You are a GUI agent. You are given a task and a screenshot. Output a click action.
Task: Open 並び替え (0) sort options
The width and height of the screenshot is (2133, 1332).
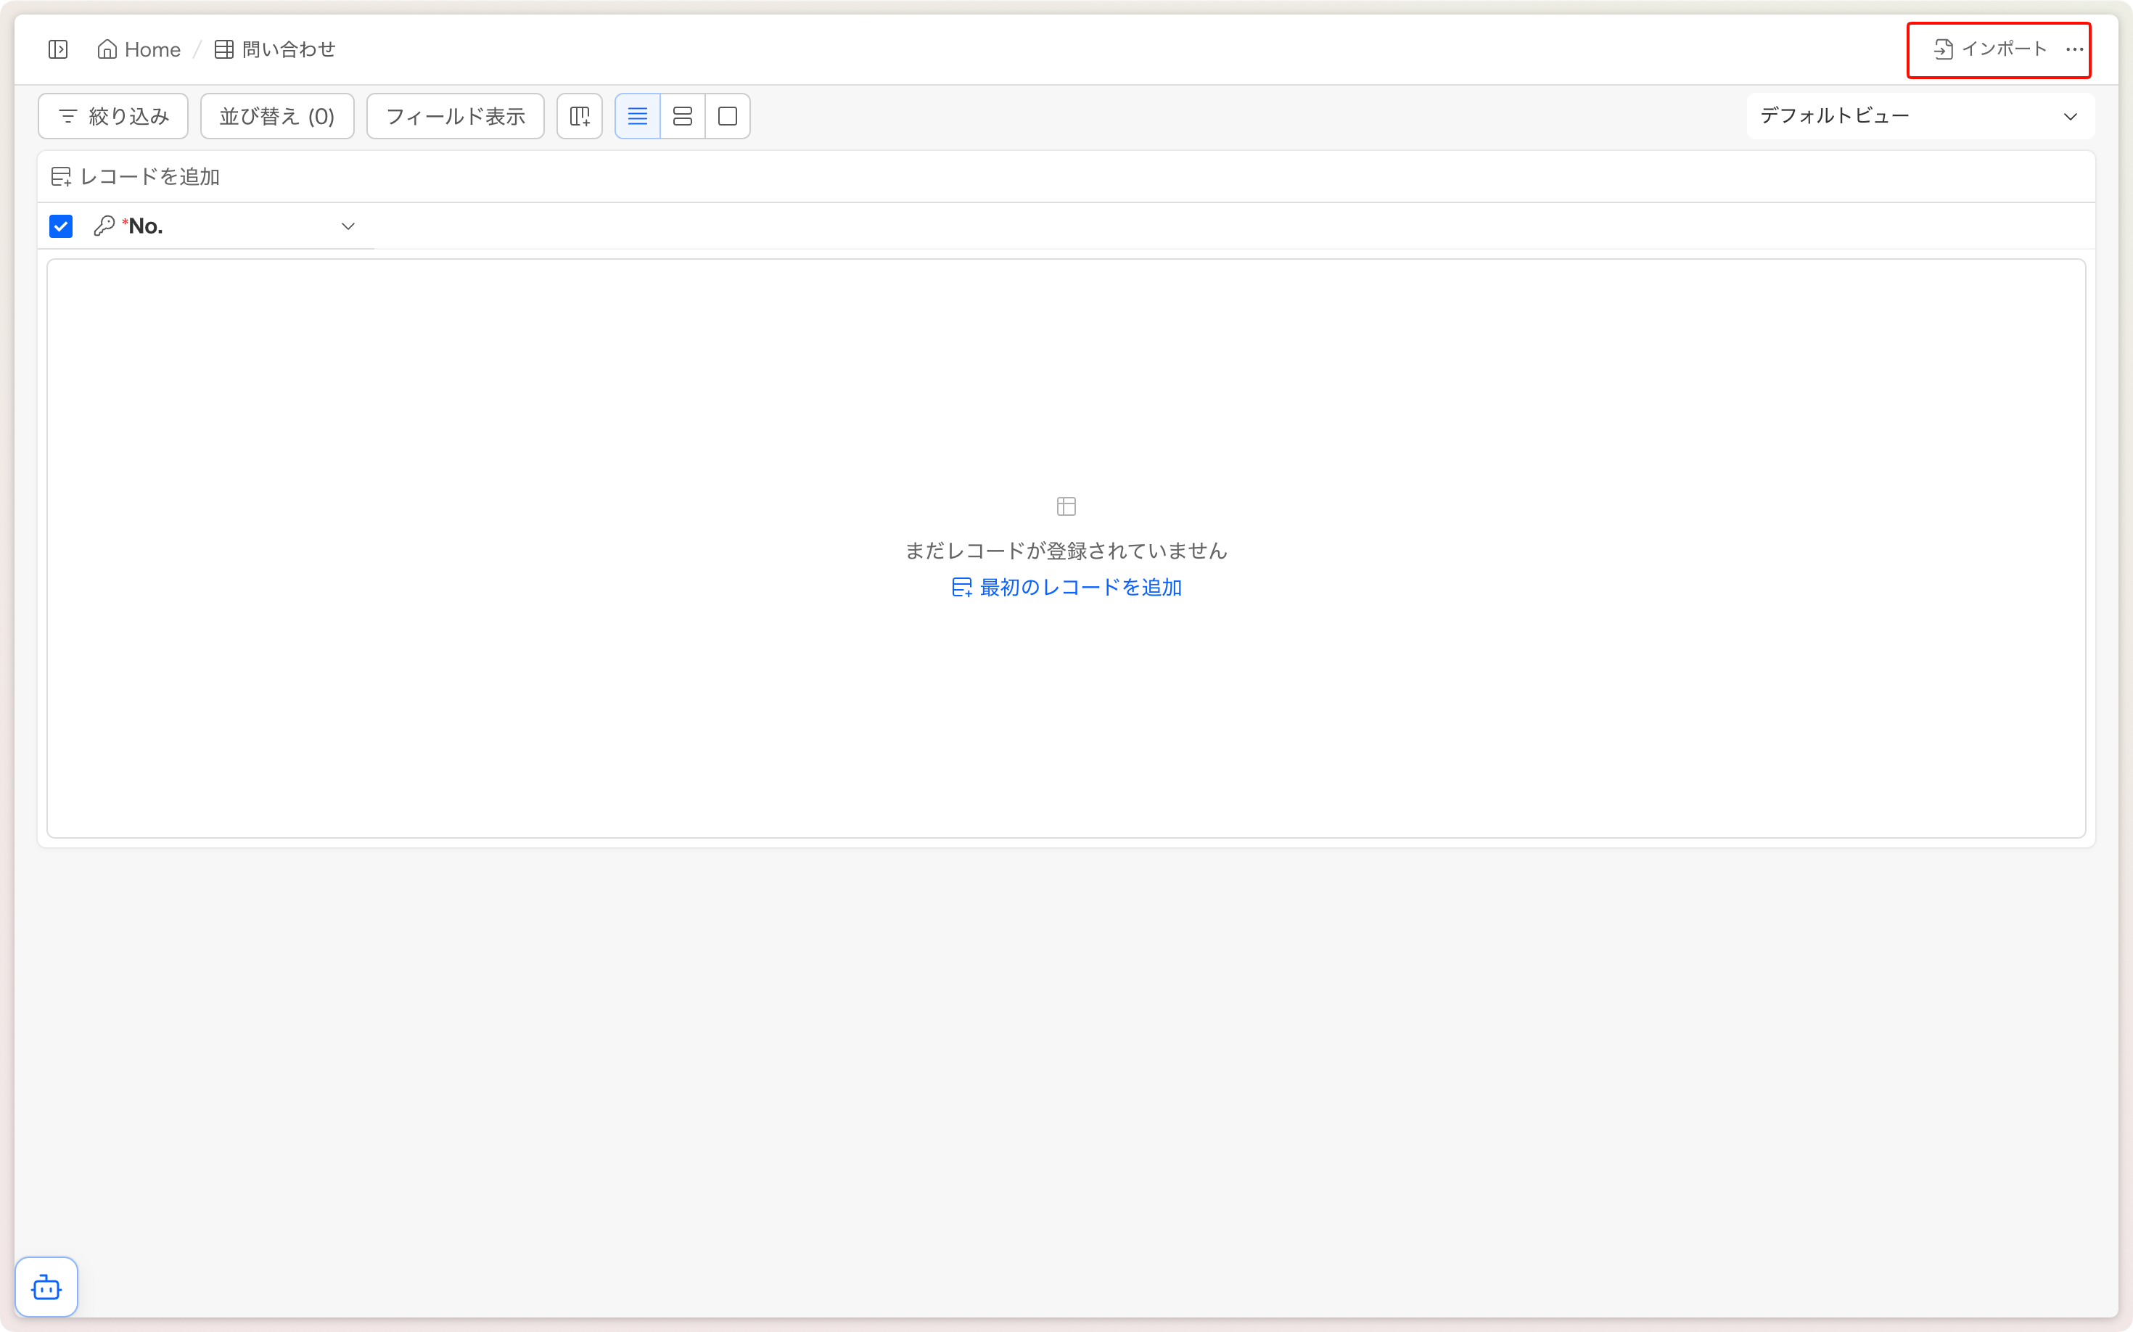[276, 116]
